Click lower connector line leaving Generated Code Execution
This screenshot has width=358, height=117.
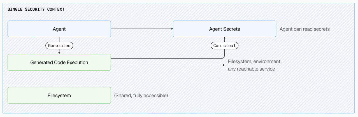pyautogui.click(x=167, y=65)
